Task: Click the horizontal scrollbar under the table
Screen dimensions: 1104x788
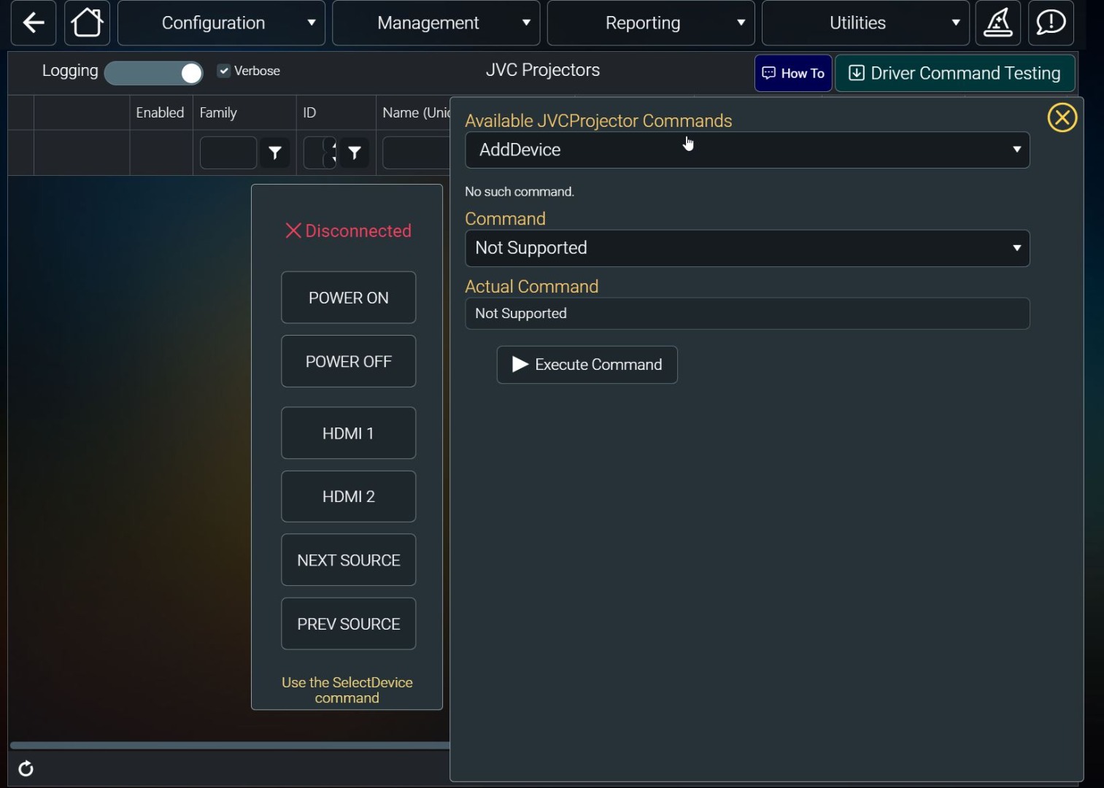Action: click(x=230, y=745)
